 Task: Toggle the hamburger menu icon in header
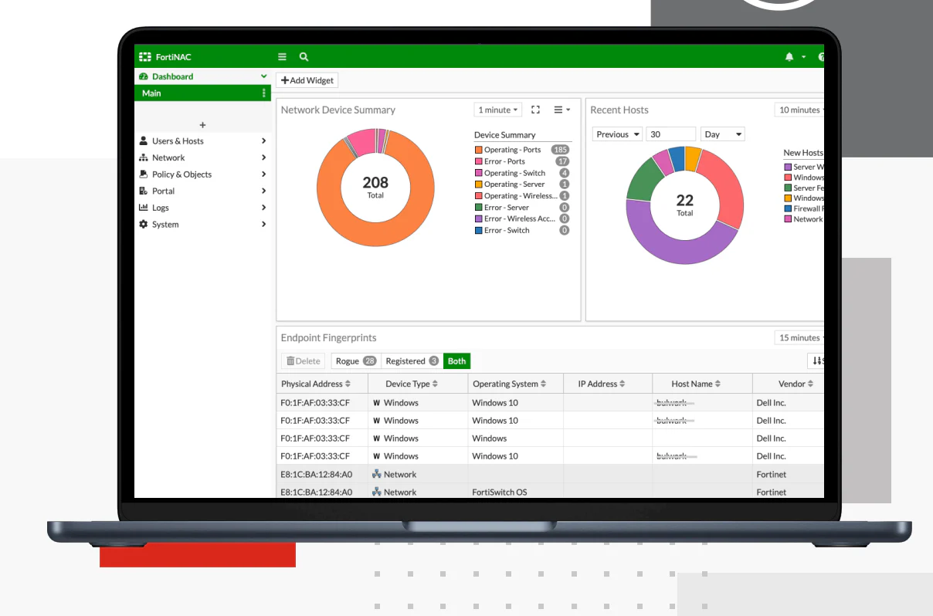point(283,57)
